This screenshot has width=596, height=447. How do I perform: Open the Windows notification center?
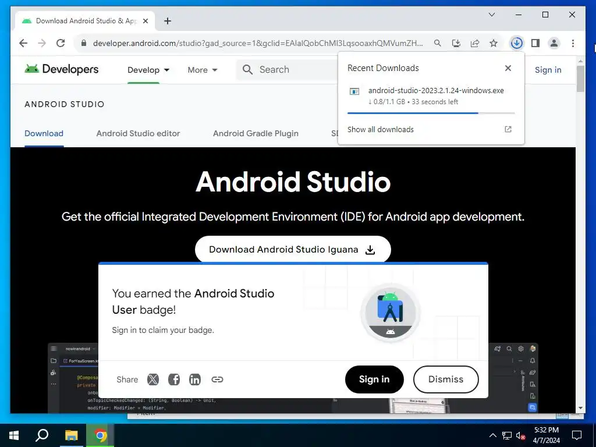pyautogui.click(x=577, y=435)
